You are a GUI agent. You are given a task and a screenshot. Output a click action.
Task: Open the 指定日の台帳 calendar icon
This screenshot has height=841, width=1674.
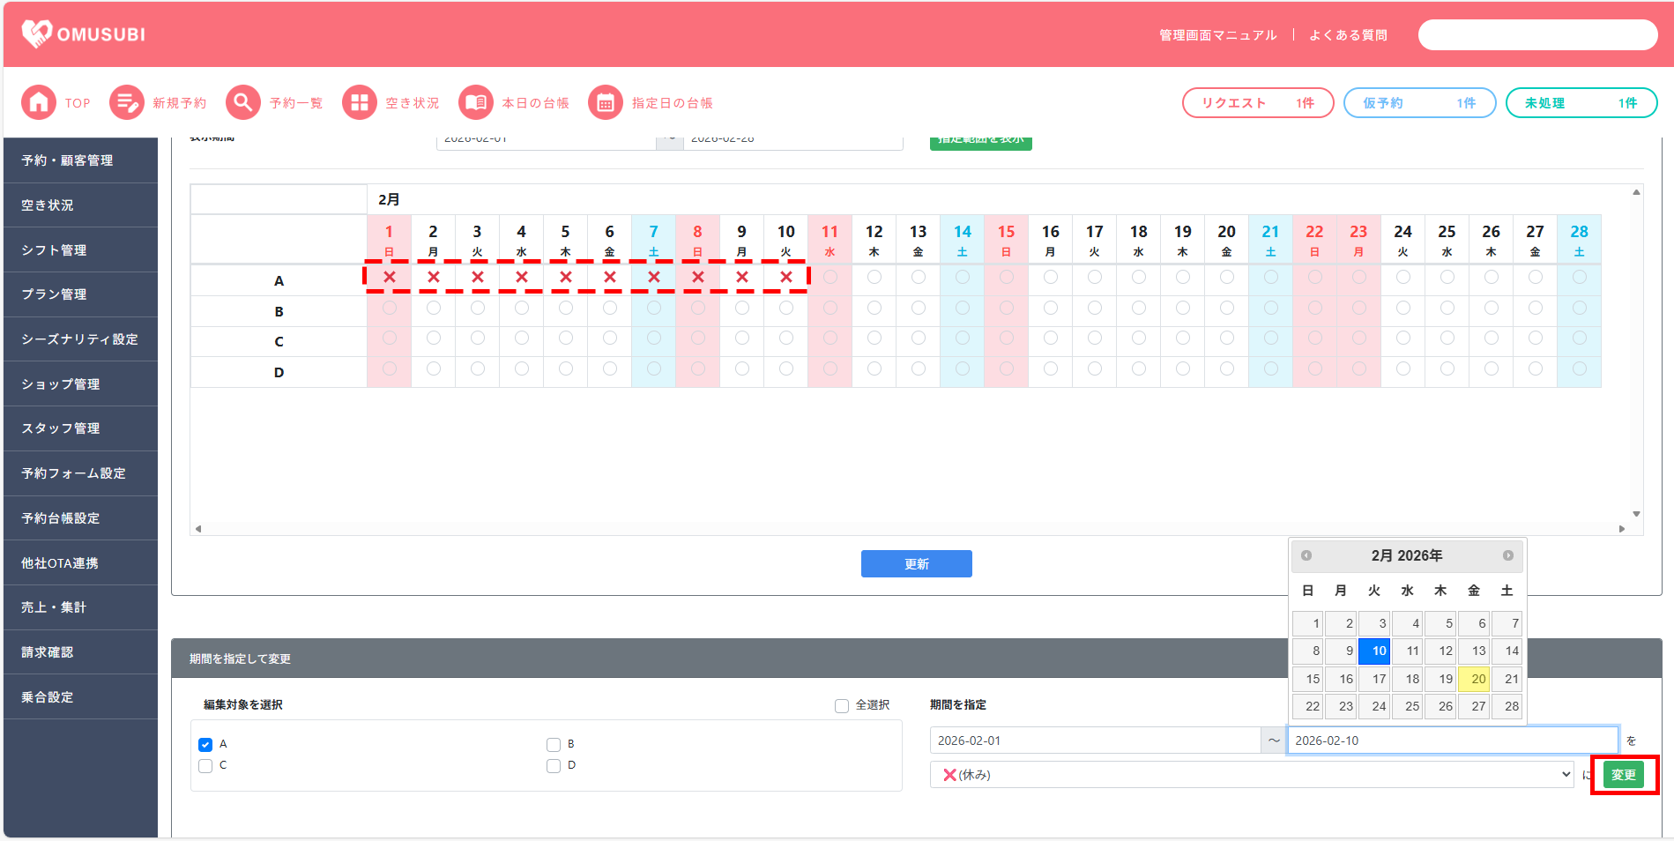605,103
